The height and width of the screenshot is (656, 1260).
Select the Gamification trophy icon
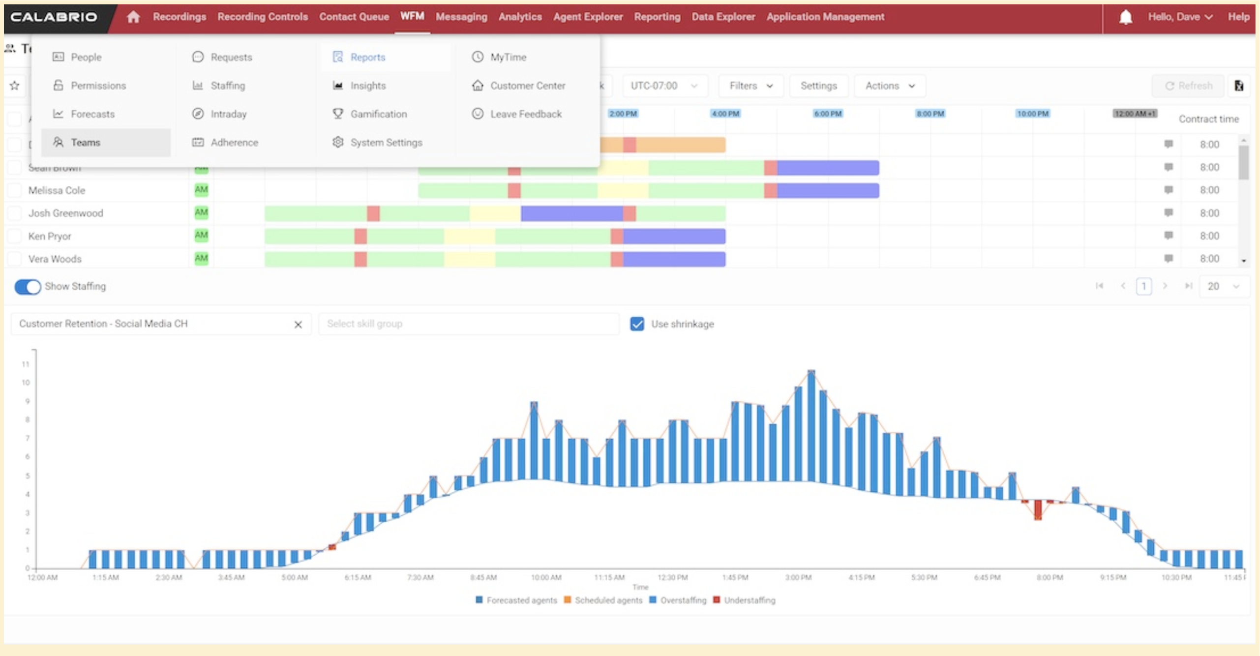click(x=338, y=114)
